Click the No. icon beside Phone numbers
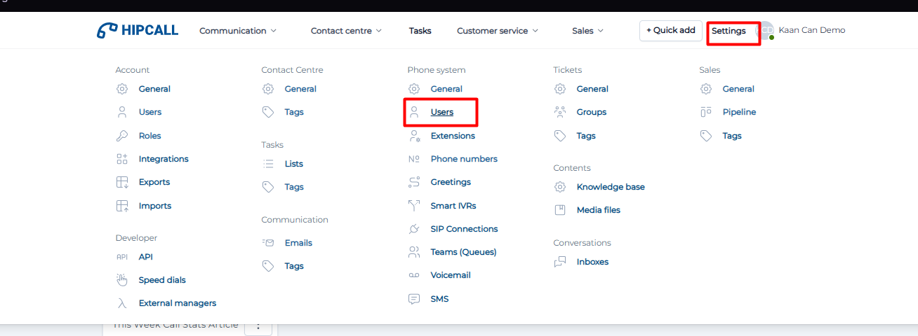This screenshot has height=336, width=918. point(414,159)
